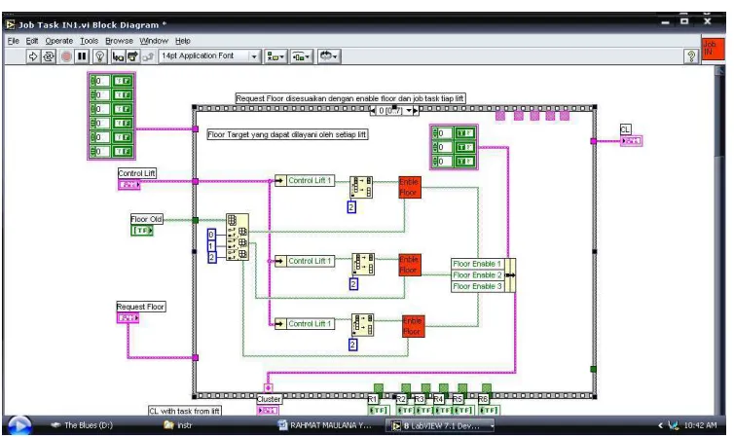Select the bottom Enable Floor subVI
The image size is (734, 438).
point(414,326)
